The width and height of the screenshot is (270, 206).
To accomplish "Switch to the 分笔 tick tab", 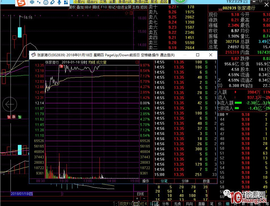I will click(x=164, y=181).
